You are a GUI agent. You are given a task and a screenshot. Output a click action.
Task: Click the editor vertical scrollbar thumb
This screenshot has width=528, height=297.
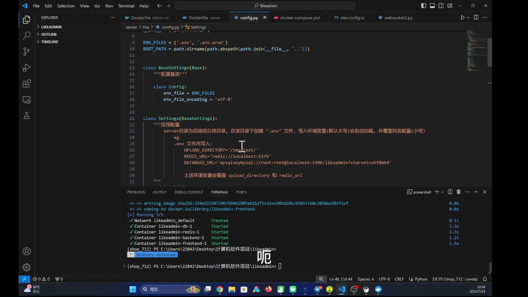490,52
